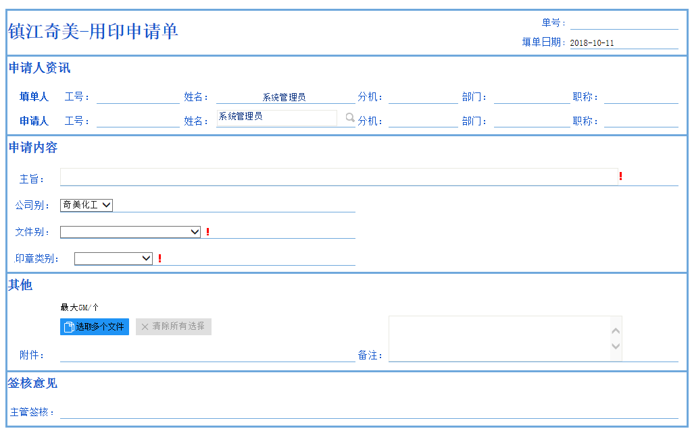
Task: Click the red required mark beside 印章类别
Action: click(x=159, y=258)
